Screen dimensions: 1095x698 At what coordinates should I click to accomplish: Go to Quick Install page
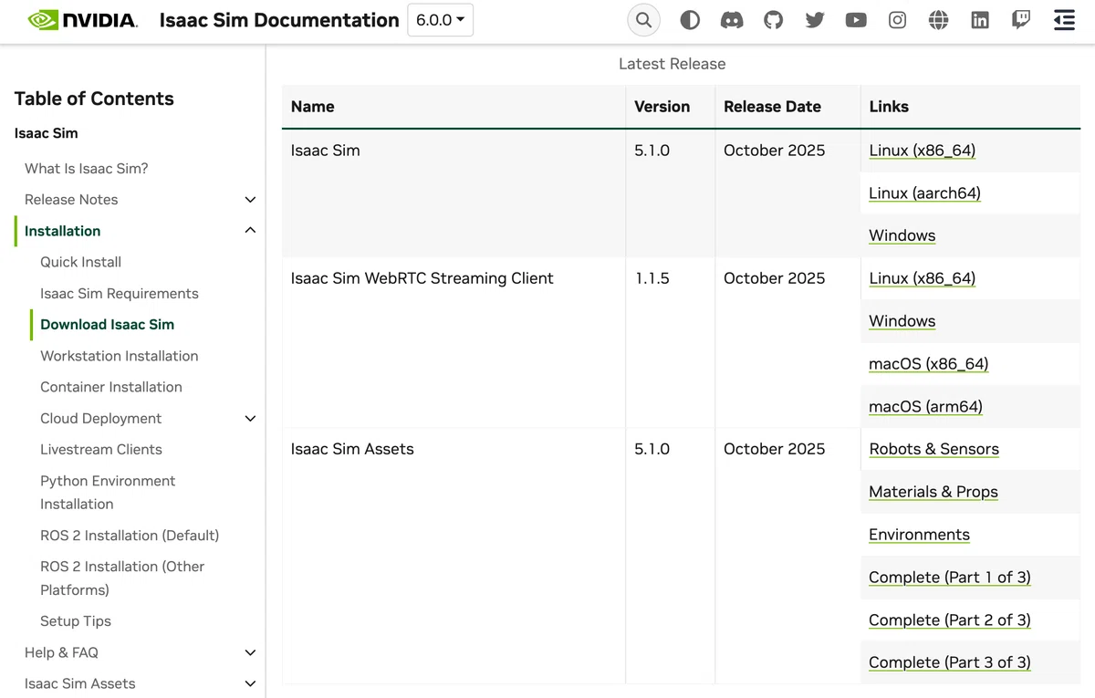tap(80, 262)
